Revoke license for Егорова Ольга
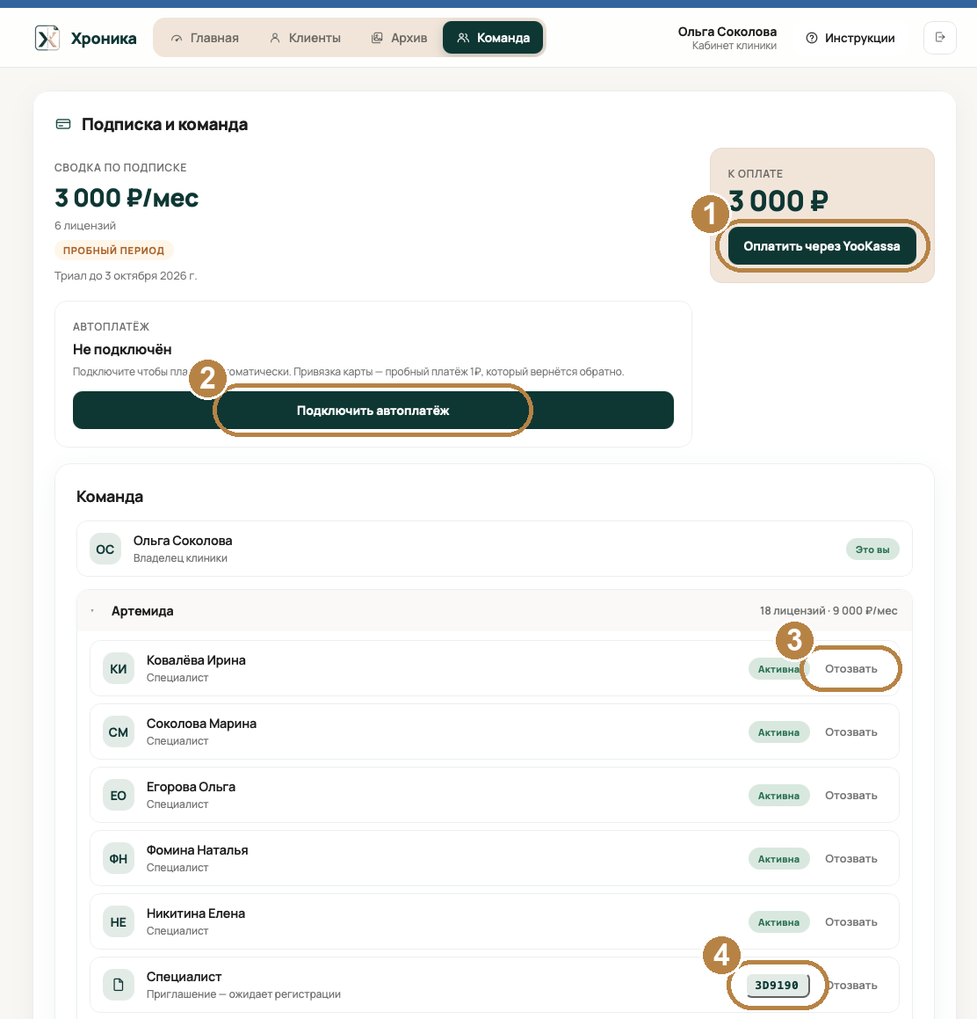 pyautogui.click(x=851, y=796)
